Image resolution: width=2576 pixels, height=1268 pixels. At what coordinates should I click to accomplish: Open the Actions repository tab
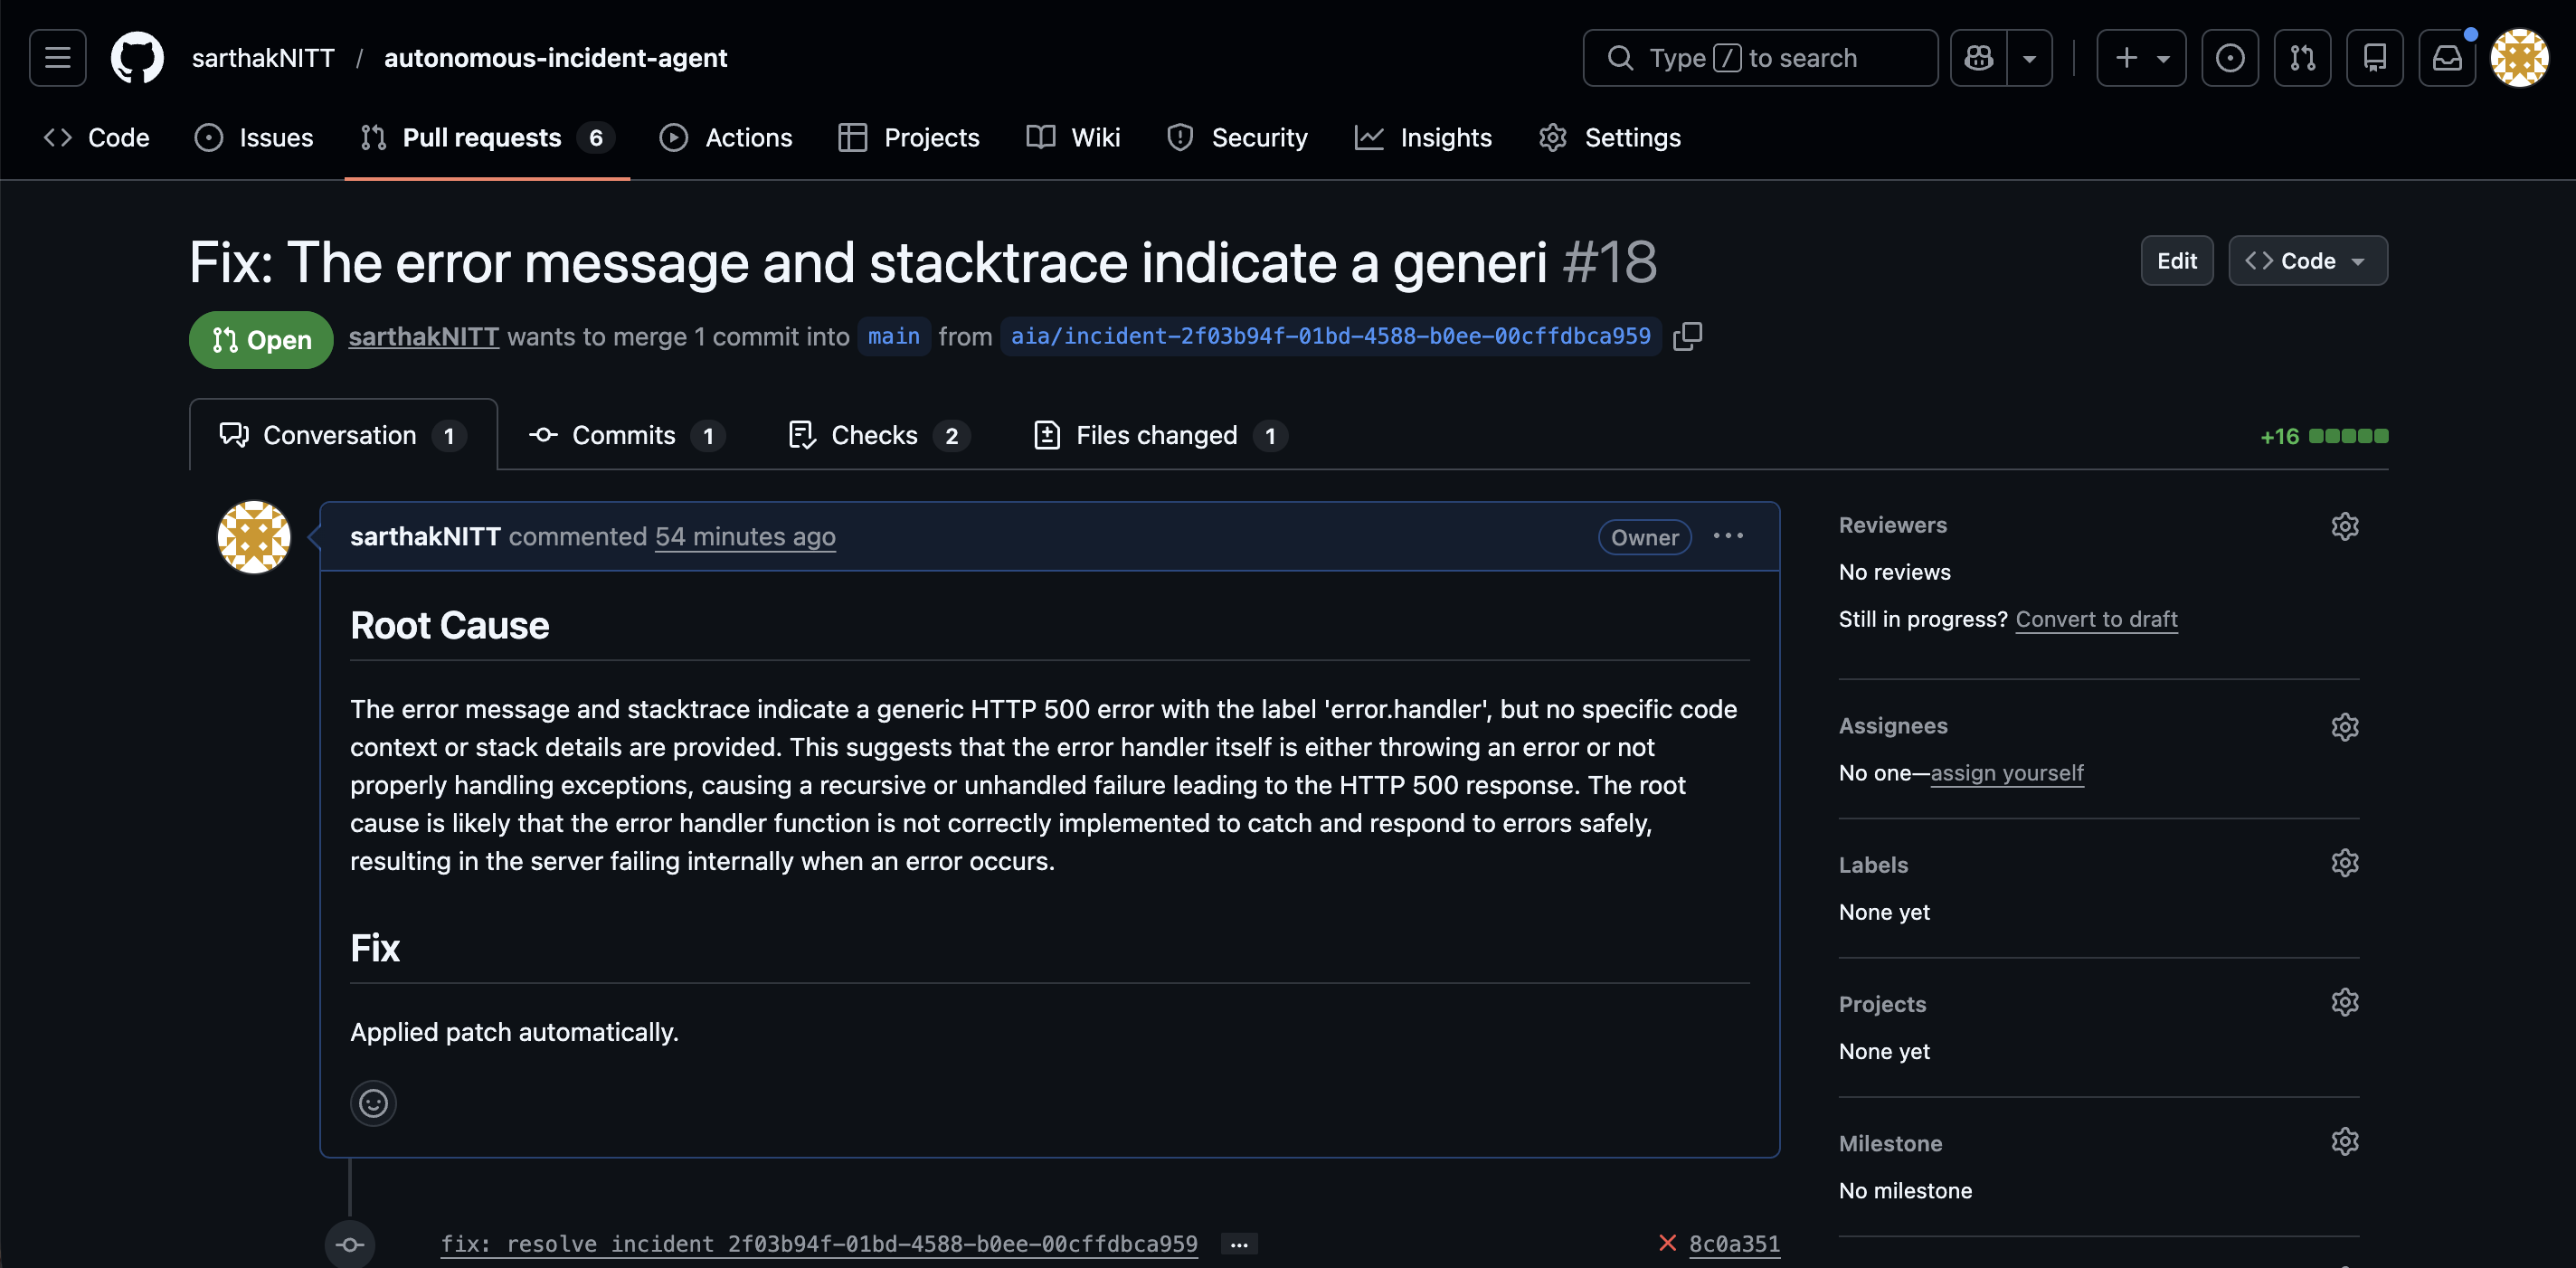click(x=726, y=138)
